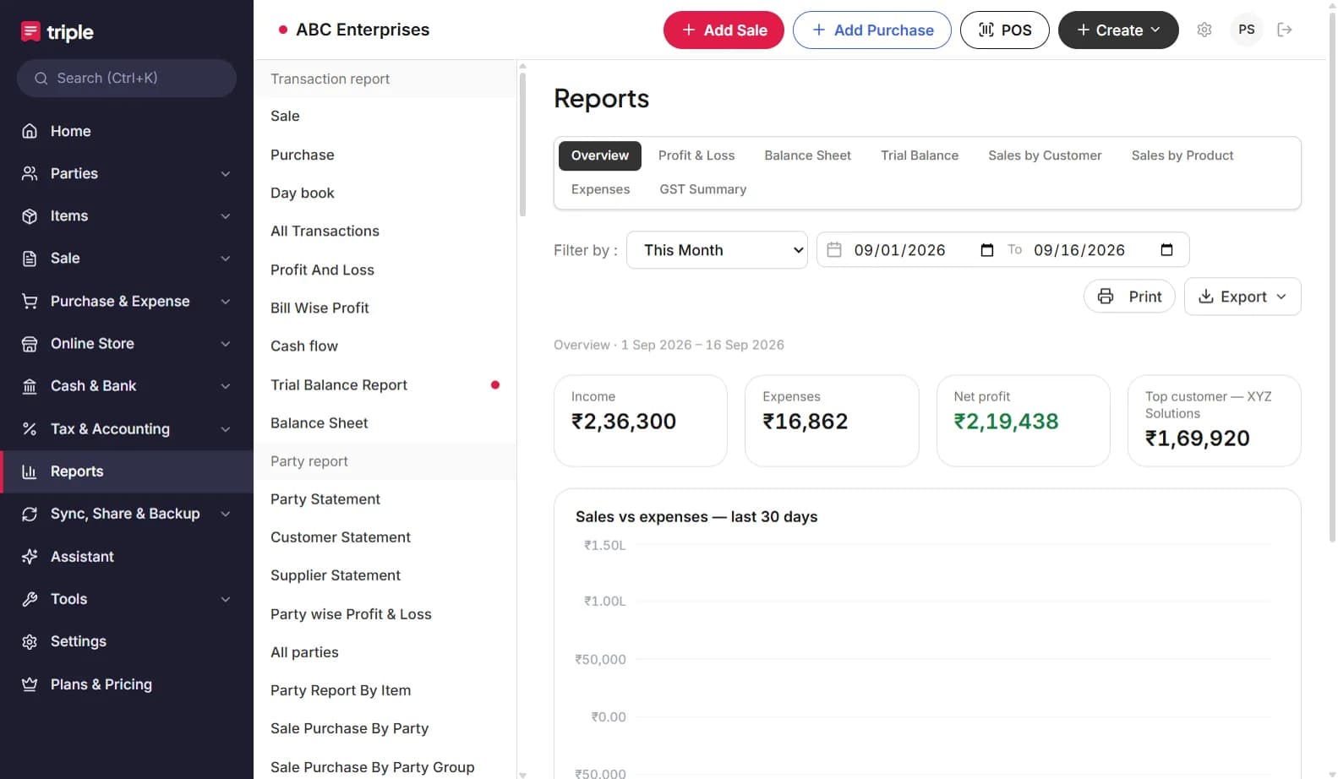
Task: Open the Sales by Customer tab
Action: tap(1045, 155)
